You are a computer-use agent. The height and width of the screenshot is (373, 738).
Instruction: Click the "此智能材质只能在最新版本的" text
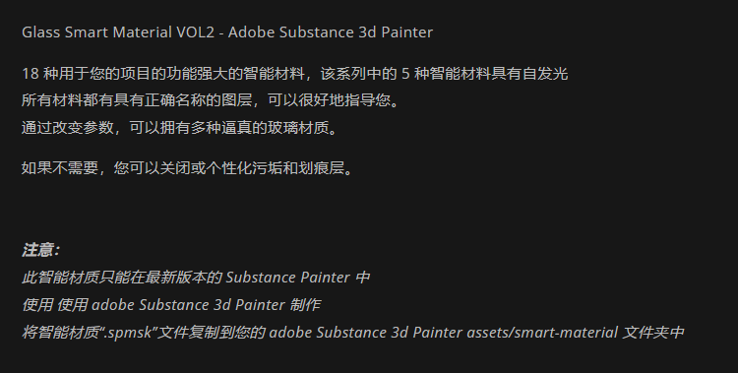pos(121,278)
